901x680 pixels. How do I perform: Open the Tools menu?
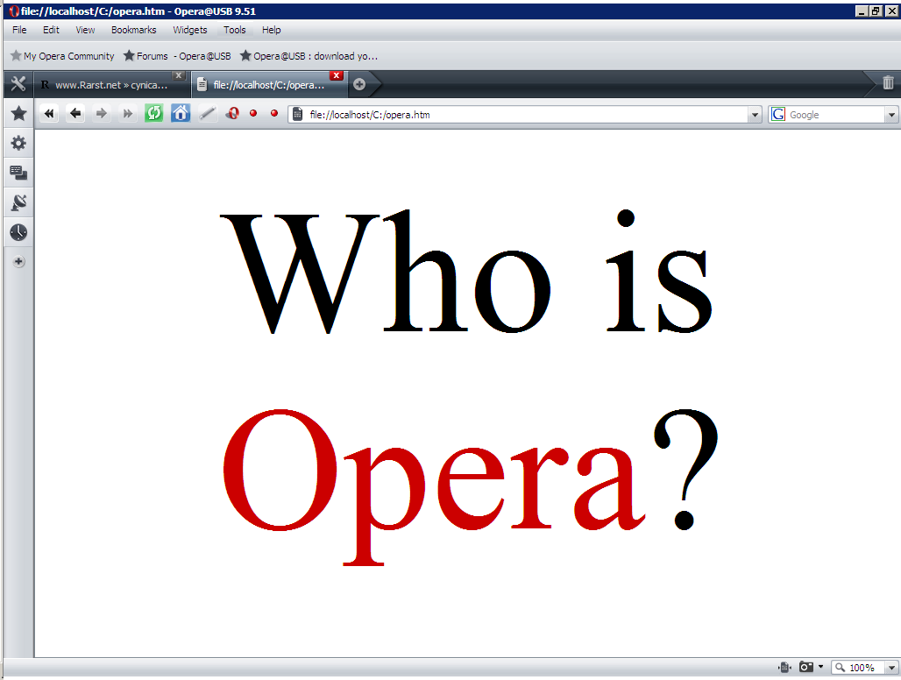pos(234,30)
